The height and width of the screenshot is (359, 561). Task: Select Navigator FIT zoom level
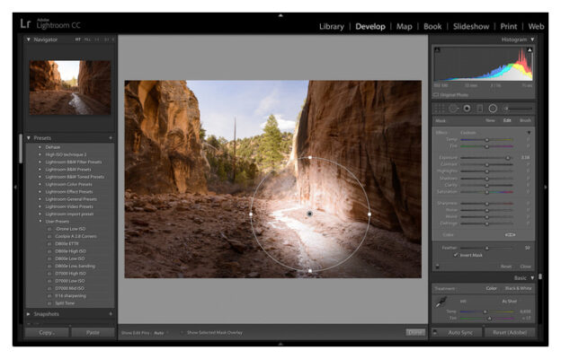click(x=77, y=39)
